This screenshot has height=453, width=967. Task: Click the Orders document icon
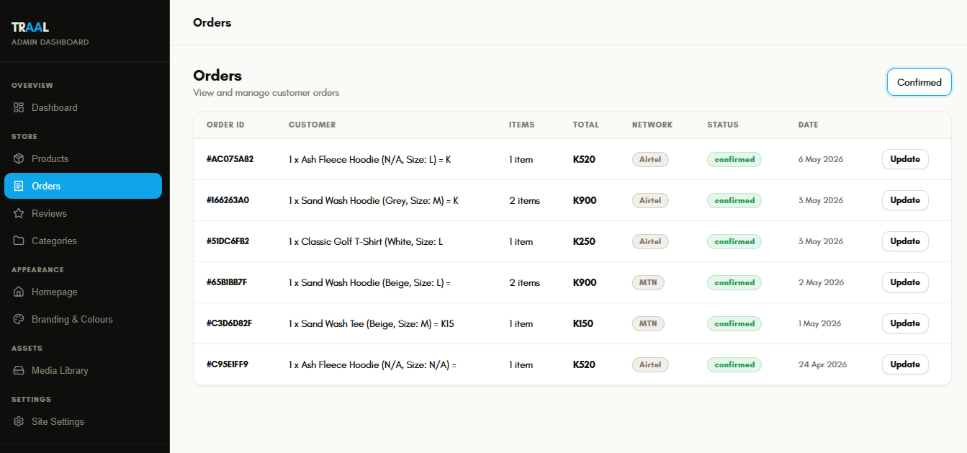[19, 186]
